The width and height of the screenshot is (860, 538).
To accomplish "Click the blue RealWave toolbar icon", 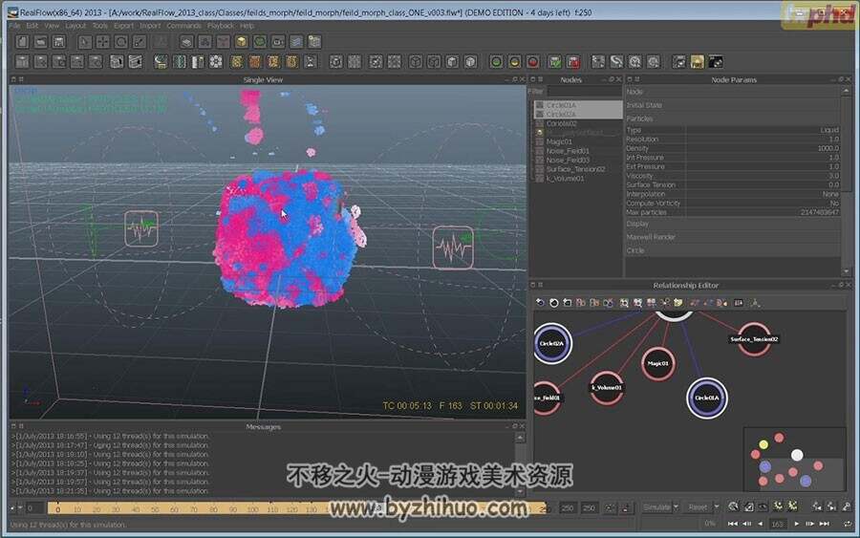I will 296,42.
